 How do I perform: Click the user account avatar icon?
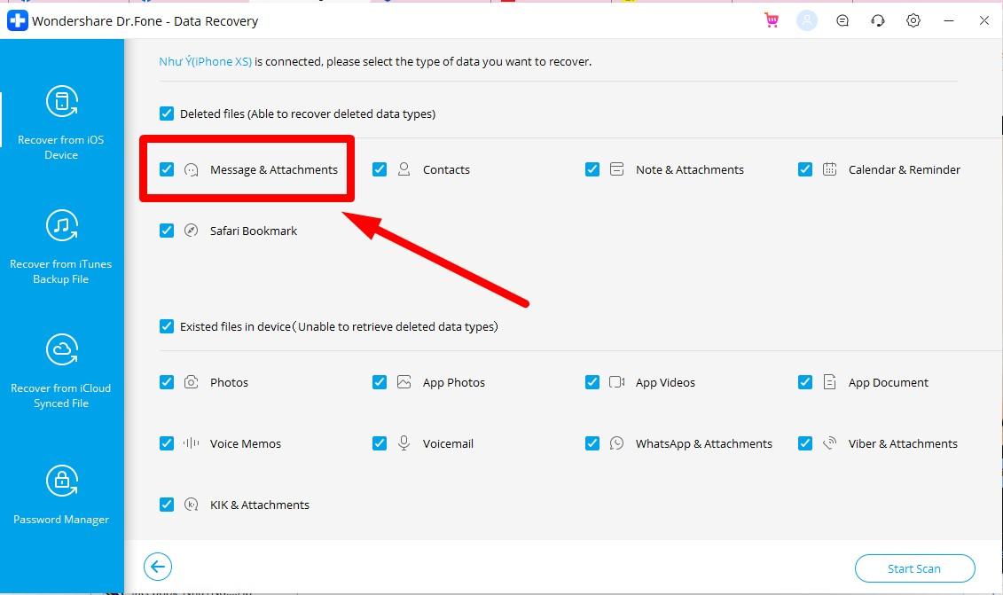pyautogui.click(x=807, y=20)
